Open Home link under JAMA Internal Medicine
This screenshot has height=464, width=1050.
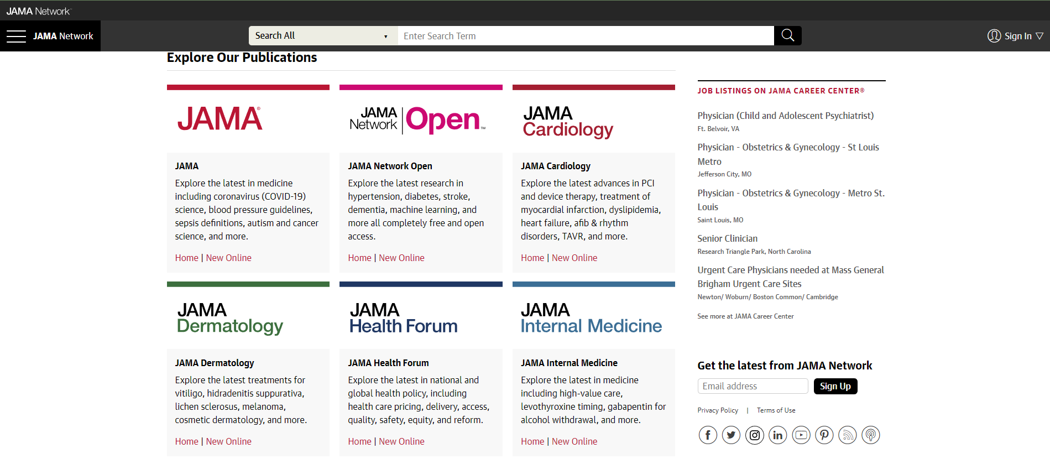[532, 441]
